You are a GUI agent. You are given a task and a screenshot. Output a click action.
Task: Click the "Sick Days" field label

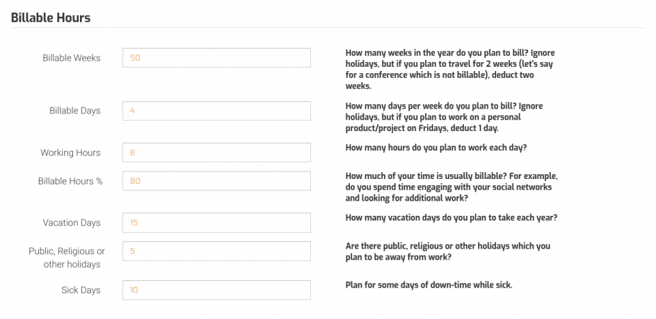(x=81, y=290)
